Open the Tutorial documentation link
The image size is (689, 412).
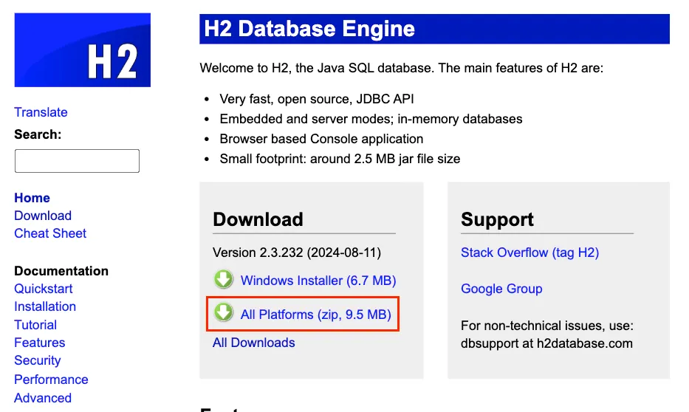pyautogui.click(x=35, y=325)
